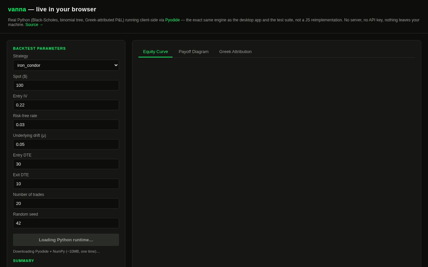
Task: Open the Strategy dropdown showing iron_condor
Action: pyautogui.click(x=66, y=65)
